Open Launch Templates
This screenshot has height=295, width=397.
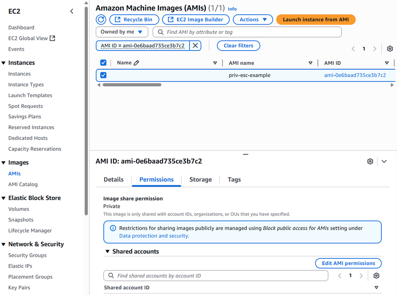30,96
